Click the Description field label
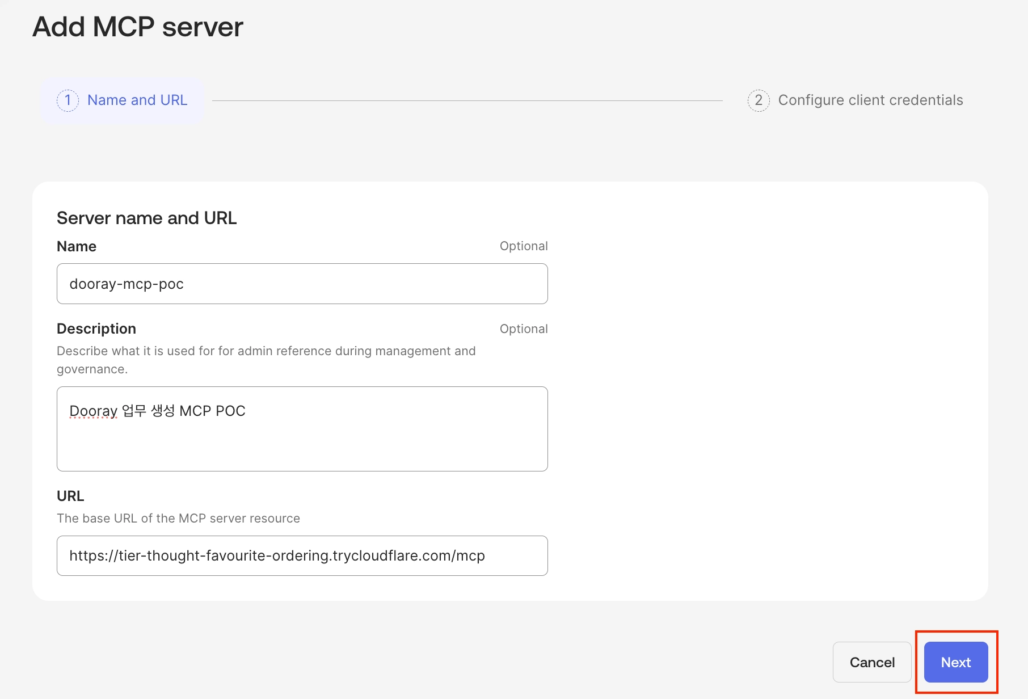 (96, 329)
